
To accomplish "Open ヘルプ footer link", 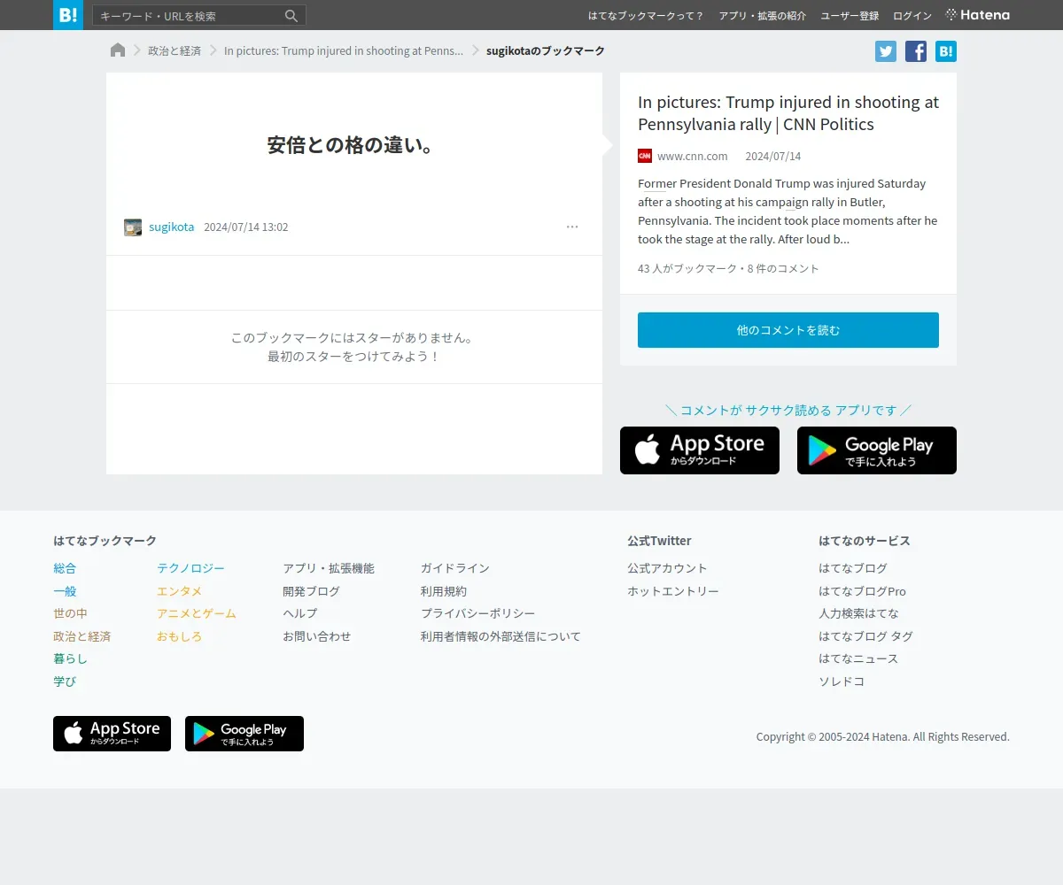I will [x=299, y=613].
